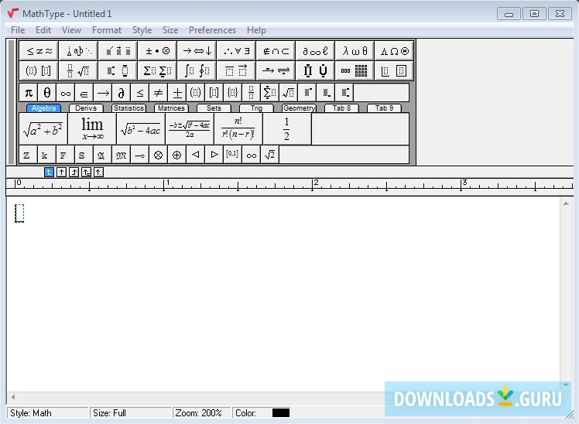Switch to the Derivs tab
579x424 pixels.
pos(86,108)
